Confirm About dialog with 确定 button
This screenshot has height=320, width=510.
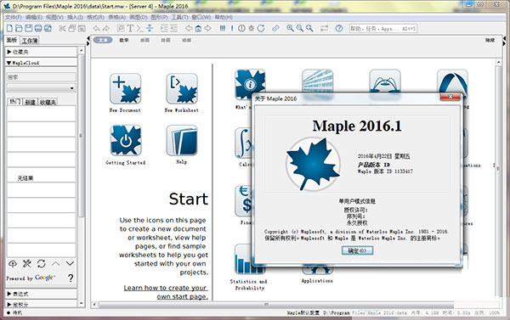tap(357, 250)
